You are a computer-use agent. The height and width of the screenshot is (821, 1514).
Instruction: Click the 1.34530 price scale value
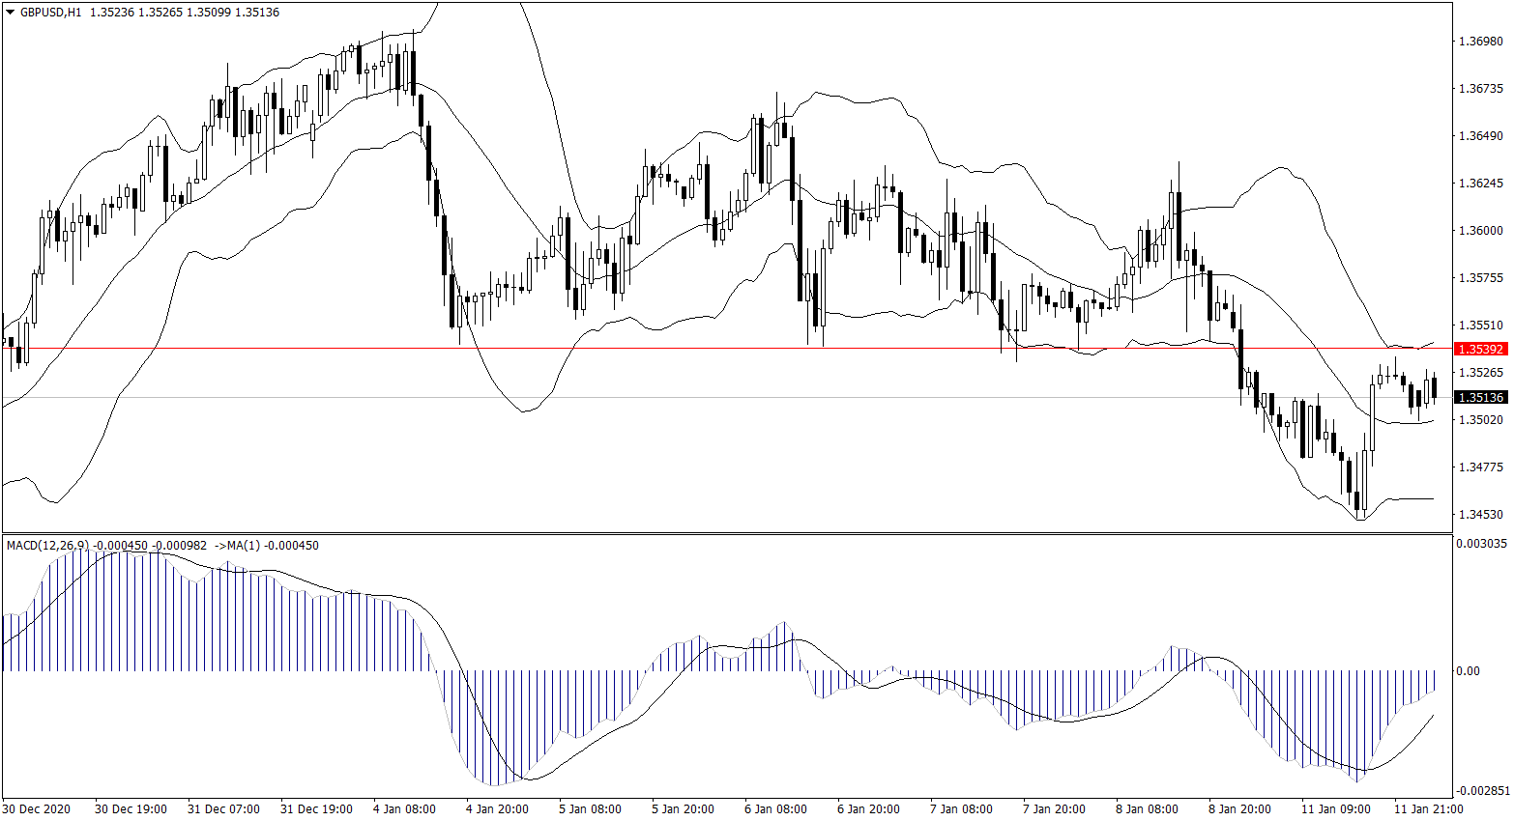tap(1480, 515)
